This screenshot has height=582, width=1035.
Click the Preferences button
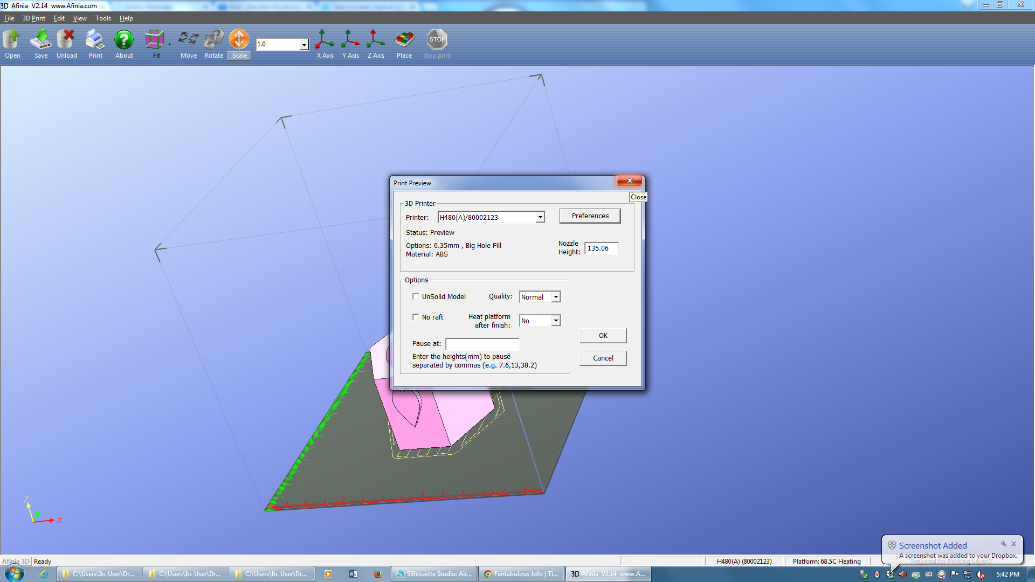click(x=590, y=216)
